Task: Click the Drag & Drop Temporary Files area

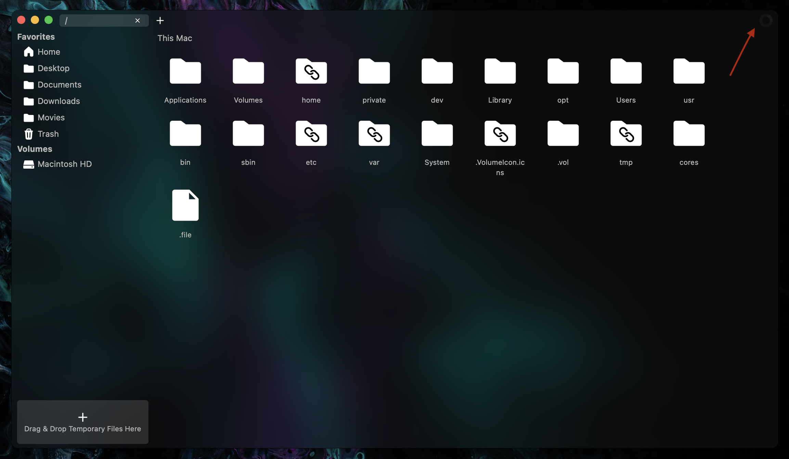Action: pyautogui.click(x=83, y=422)
